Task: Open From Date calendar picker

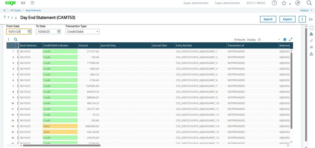Action: 29,31
